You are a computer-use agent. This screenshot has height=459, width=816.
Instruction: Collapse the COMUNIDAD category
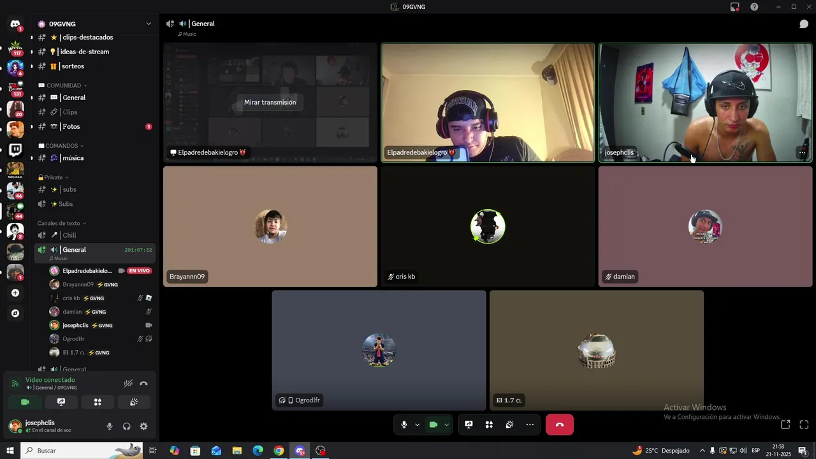point(62,85)
